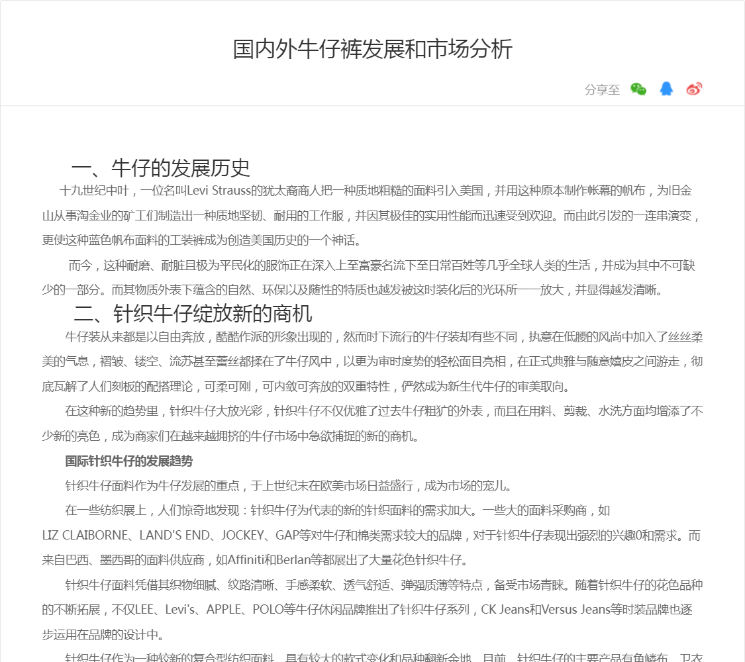Select the heading 一、牛仔的发展历史
Viewport: 745px width, 662px height.
161,167
